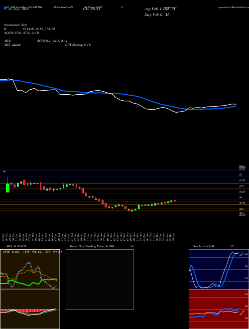Click the blue RSI line in the red panel
249x329 pixels.
pyautogui.click(x=222, y=310)
